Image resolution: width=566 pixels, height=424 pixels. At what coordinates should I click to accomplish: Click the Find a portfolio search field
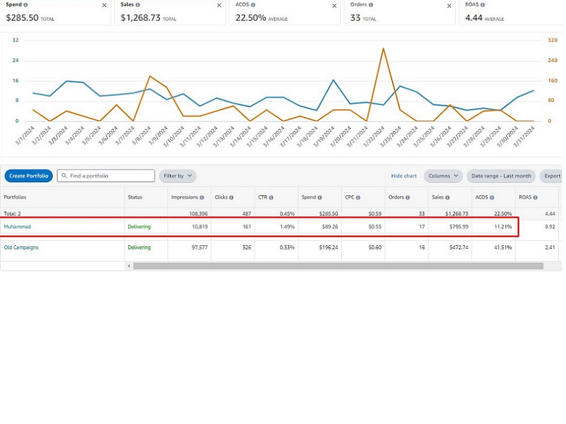[x=106, y=176]
